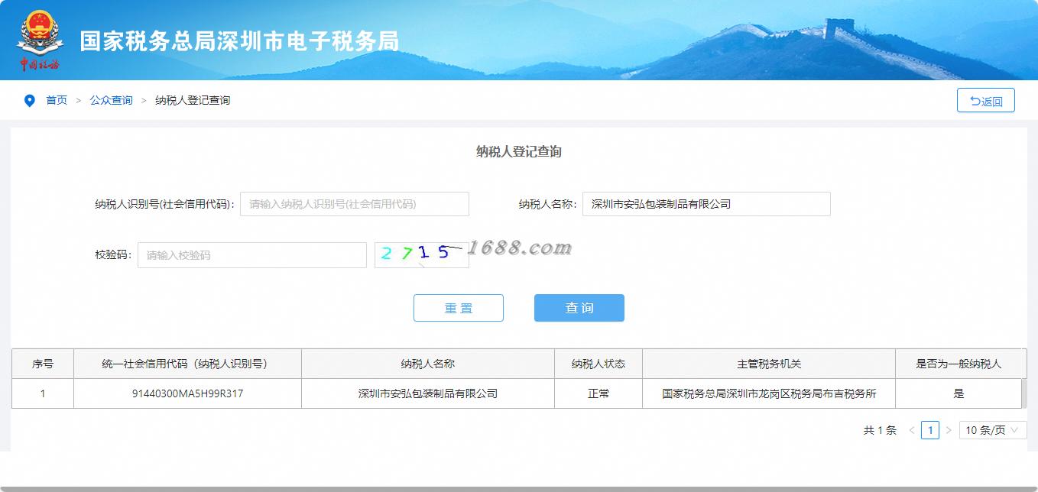Viewport: 1038px width, 492px height.
Task: Refresh the captcha image 2715
Action: click(x=421, y=255)
